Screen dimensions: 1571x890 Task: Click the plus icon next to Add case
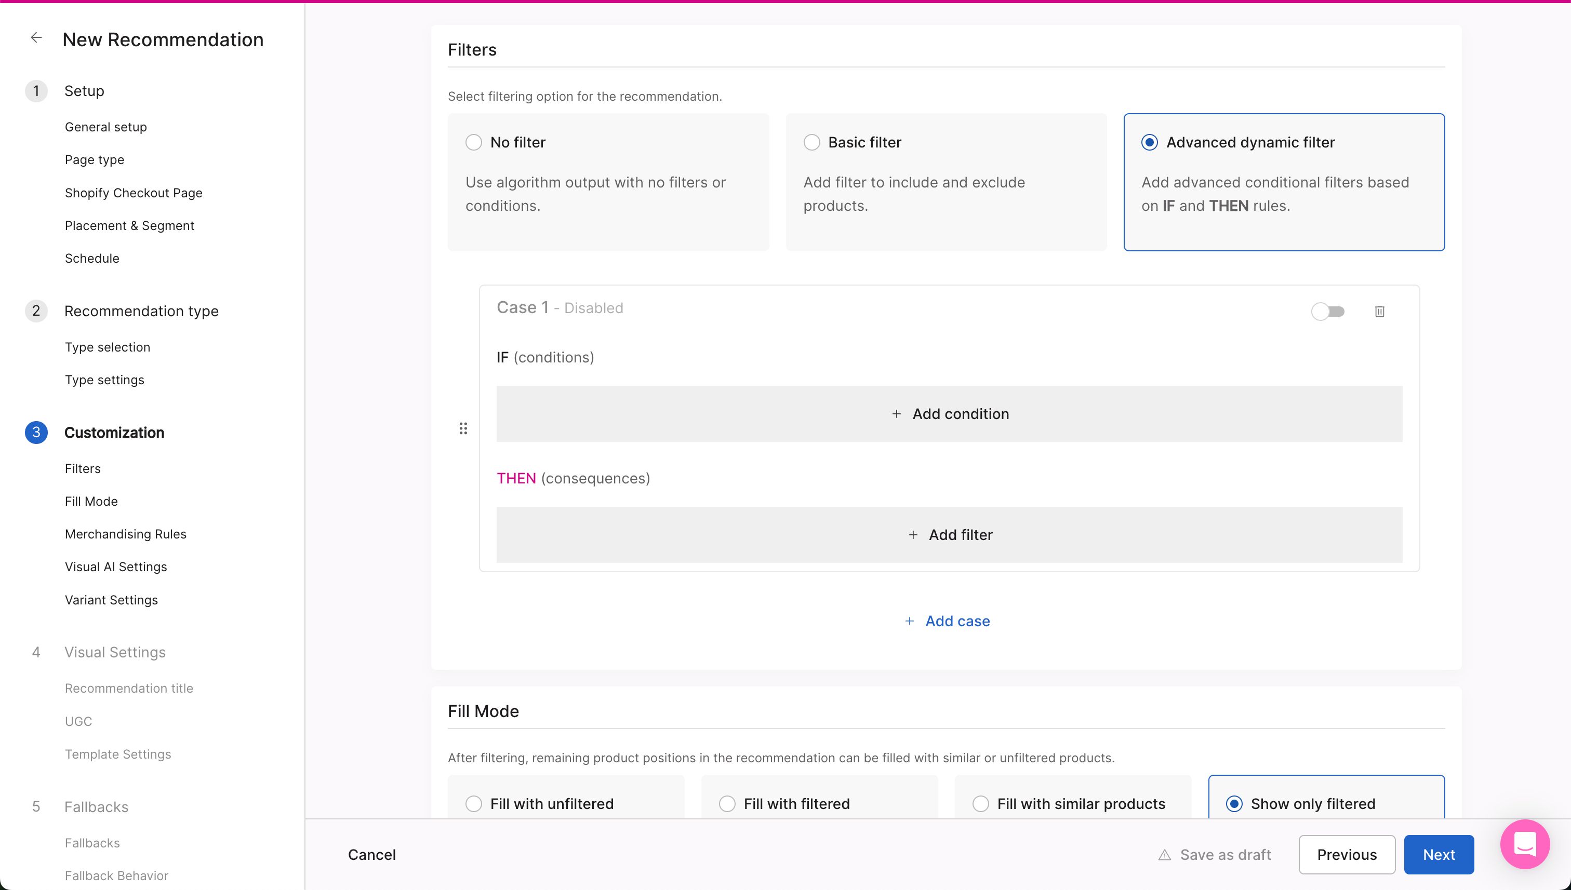point(909,621)
